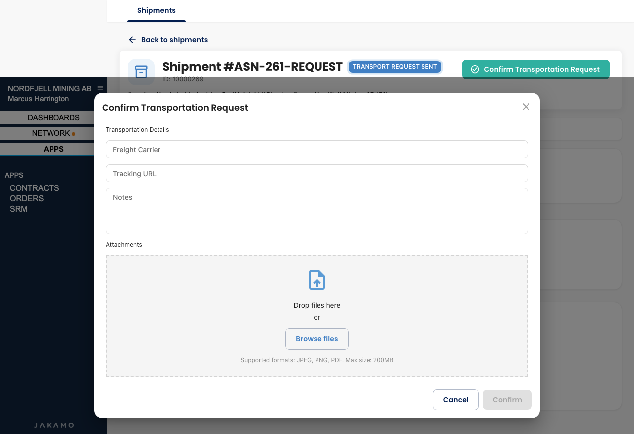Focus the Freight Carrier input field
The image size is (634, 434).
pyautogui.click(x=317, y=149)
